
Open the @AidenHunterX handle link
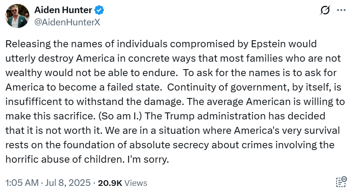click(x=67, y=22)
